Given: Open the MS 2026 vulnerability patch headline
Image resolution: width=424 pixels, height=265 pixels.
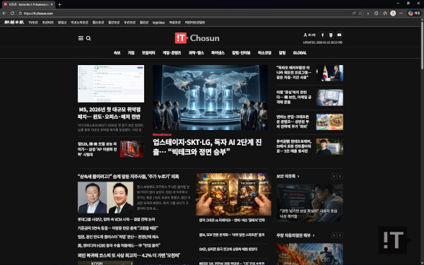Looking at the screenshot, I should pos(110,113).
